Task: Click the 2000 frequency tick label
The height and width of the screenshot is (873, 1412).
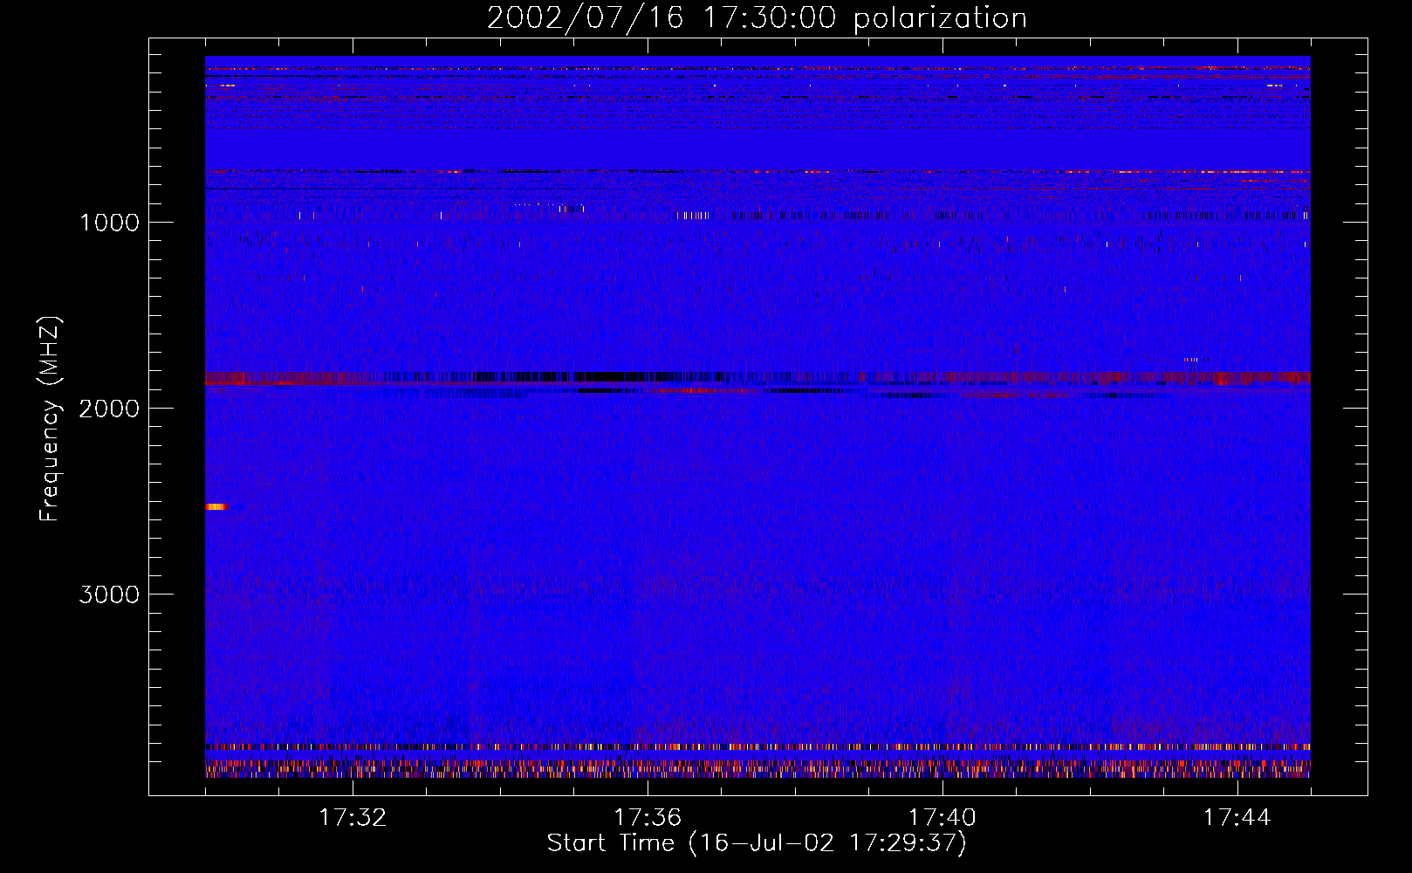Action: pos(109,409)
